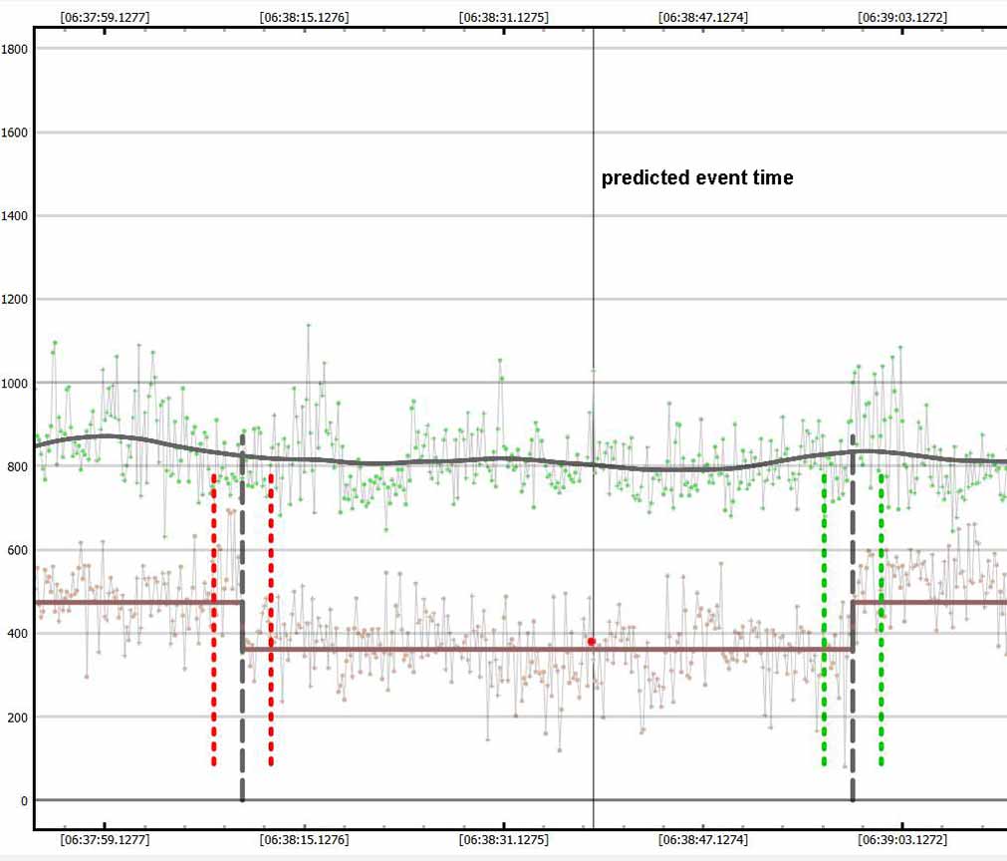1007x861 pixels.
Task: Click top axis timestamp 06:38:31.1275
Action: click(504, 17)
